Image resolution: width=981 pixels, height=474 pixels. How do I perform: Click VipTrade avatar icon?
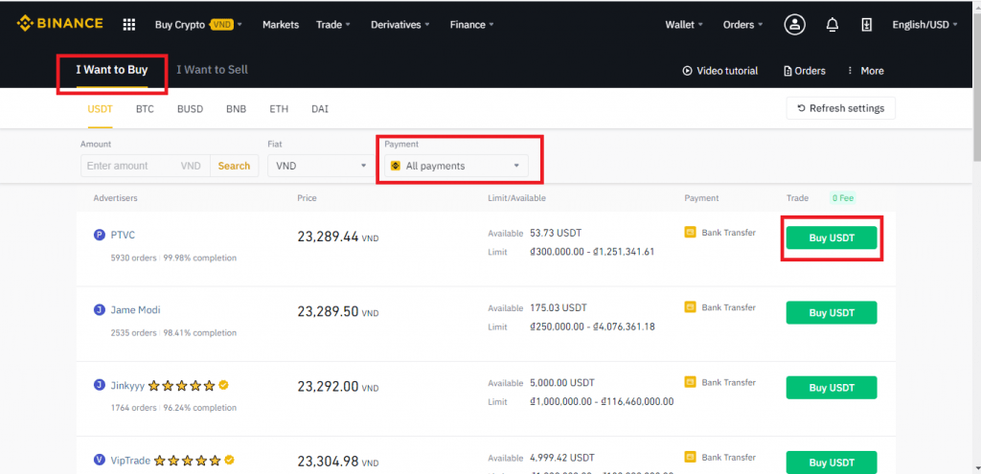(x=99, y=461)
